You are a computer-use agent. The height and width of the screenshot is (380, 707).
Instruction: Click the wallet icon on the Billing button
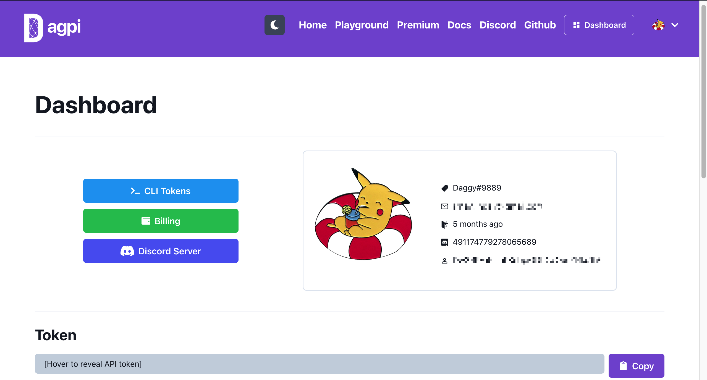tap(146, 221)
